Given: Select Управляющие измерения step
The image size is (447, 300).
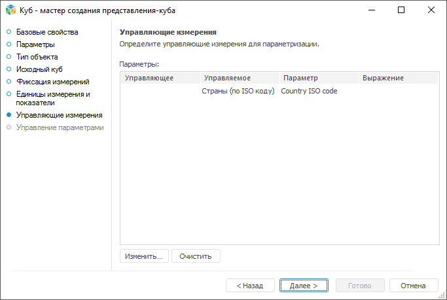Looking at the screenshot, I should (59, 115).
